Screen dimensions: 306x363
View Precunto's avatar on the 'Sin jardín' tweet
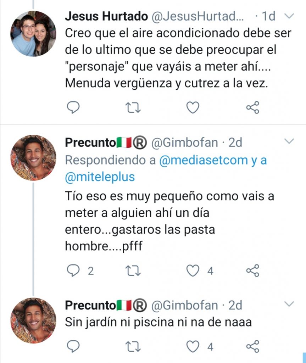pyautogui.click(x=33, y=320)
